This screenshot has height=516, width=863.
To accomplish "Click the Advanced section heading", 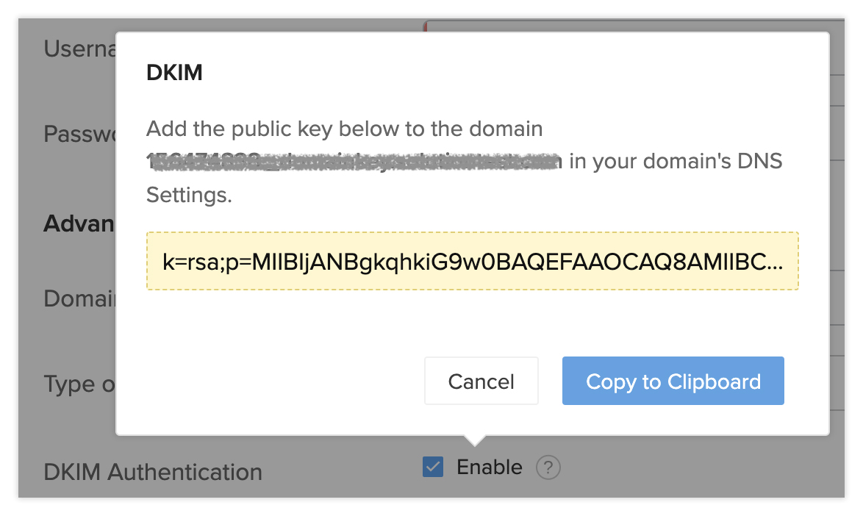I will [79, 223].
